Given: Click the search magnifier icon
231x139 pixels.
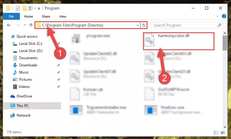Looking at the screenshot, I should 219,25.
